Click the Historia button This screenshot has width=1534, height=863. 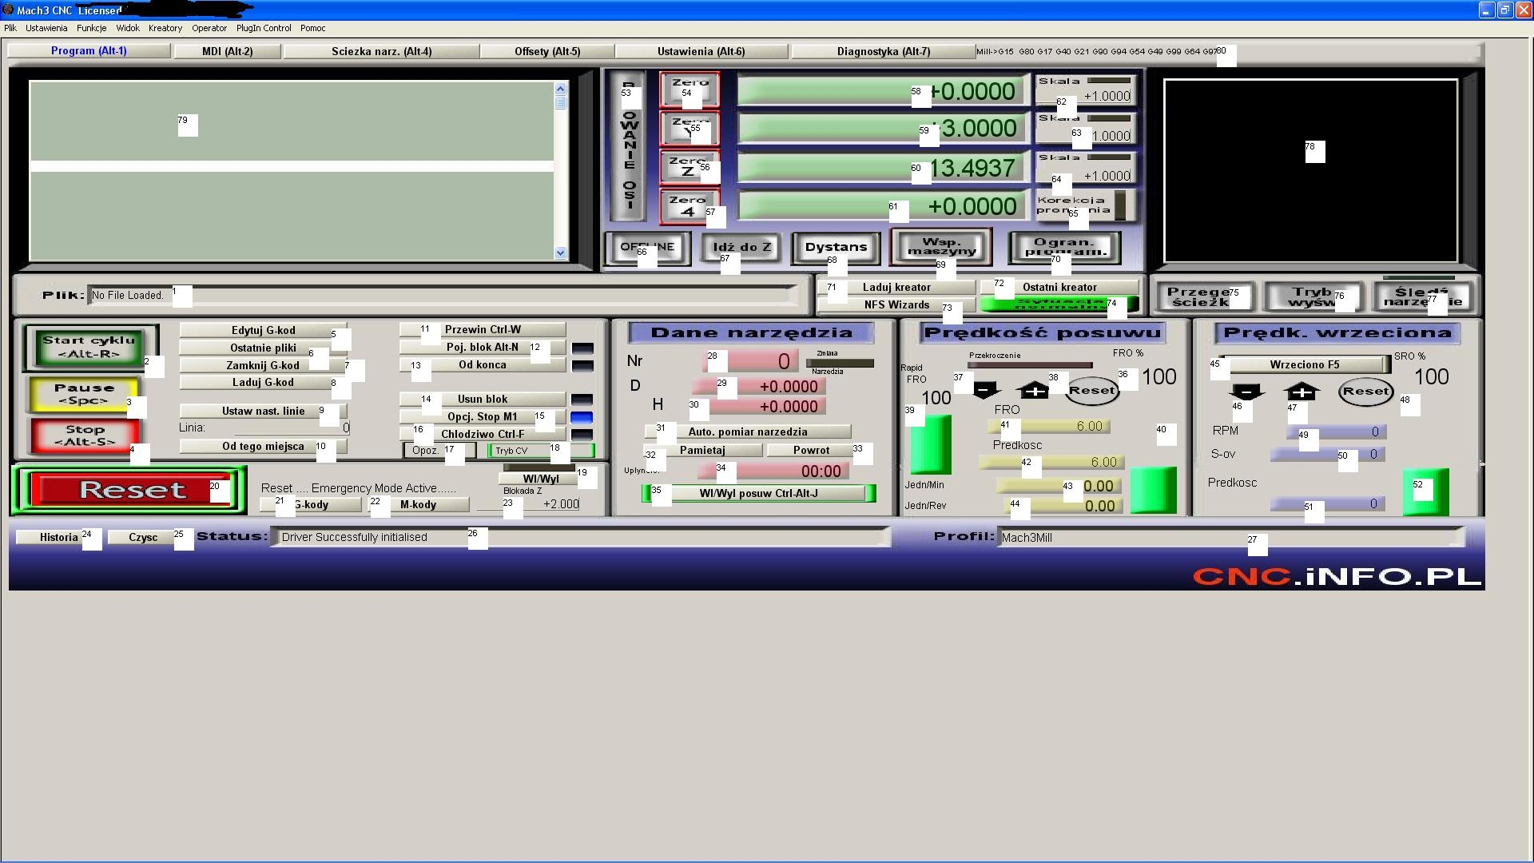pyautogui.click(x=58, y=537)
